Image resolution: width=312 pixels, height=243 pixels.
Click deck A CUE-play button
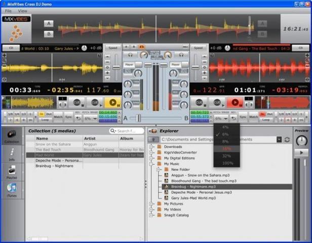pos(95,103)
